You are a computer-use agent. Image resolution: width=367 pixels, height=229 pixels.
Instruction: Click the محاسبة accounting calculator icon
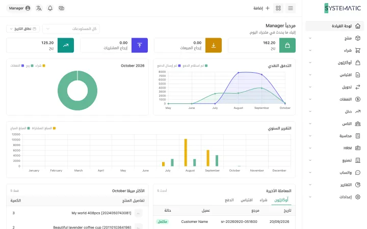coord(358,136)
